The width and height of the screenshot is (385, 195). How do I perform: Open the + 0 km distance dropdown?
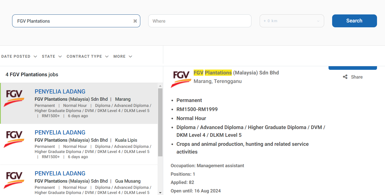[292, 21]
